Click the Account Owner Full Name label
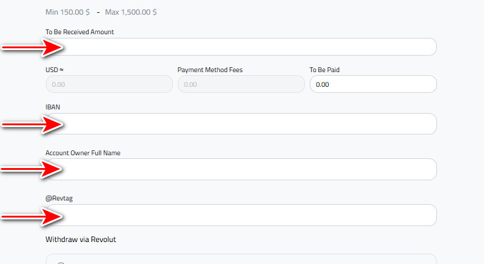The height and width of the screenshot is (264, 484). click(82, 153)
